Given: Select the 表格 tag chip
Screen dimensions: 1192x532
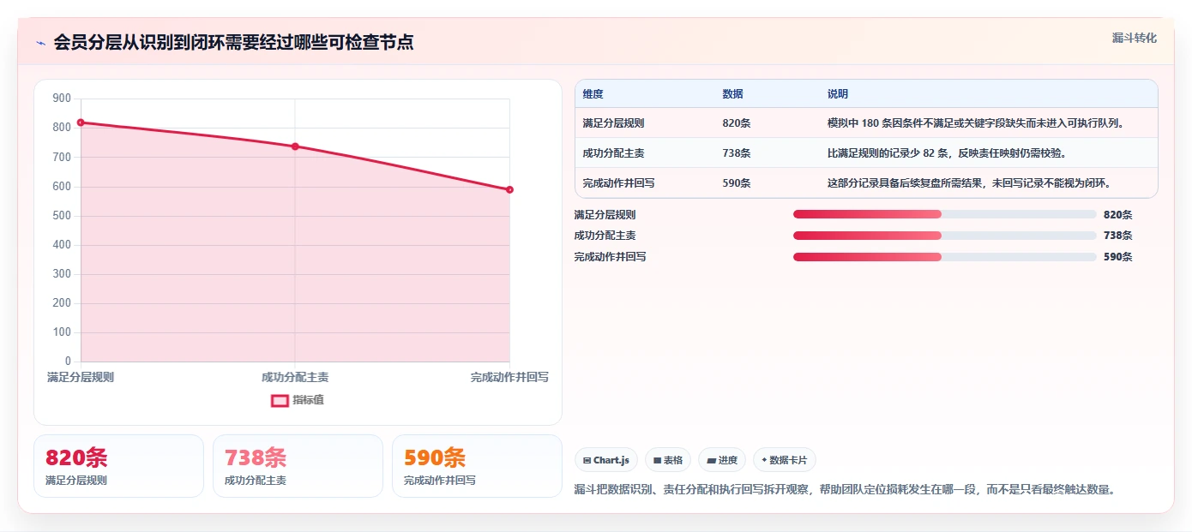Looking at the screenshot, I should point(667,460).
